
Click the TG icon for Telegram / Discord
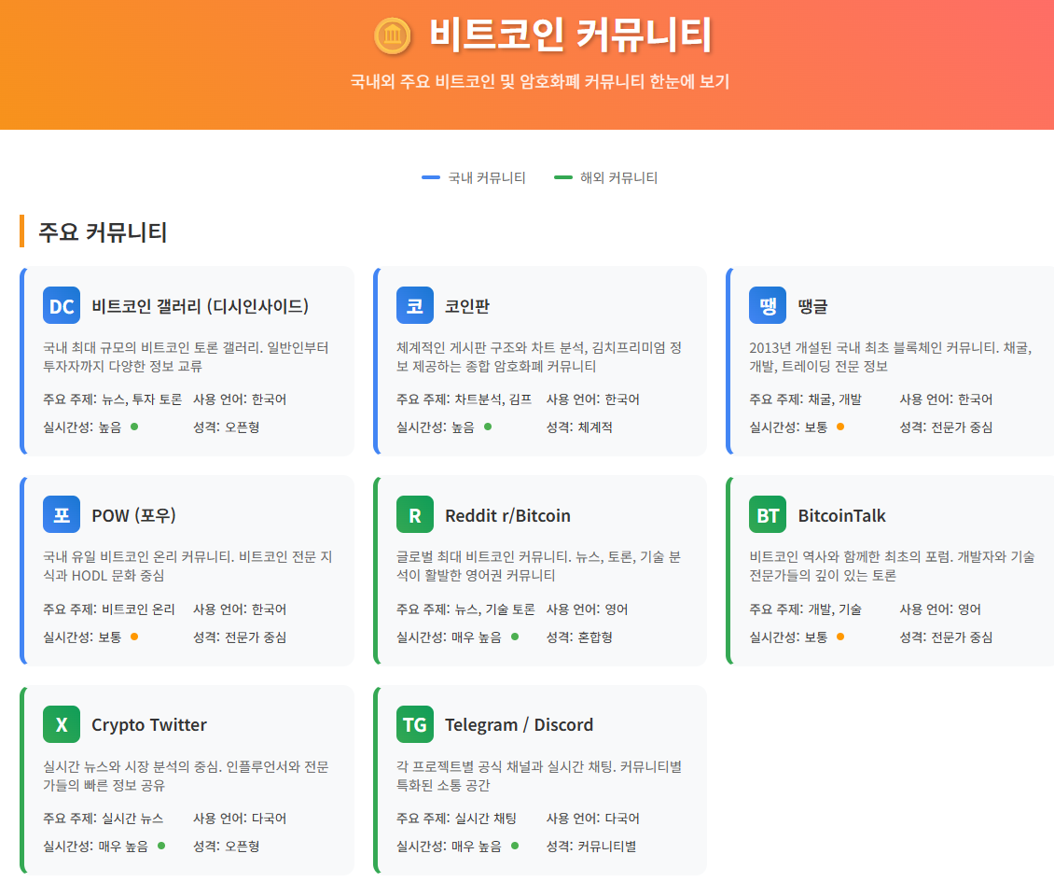click(414, 724)
